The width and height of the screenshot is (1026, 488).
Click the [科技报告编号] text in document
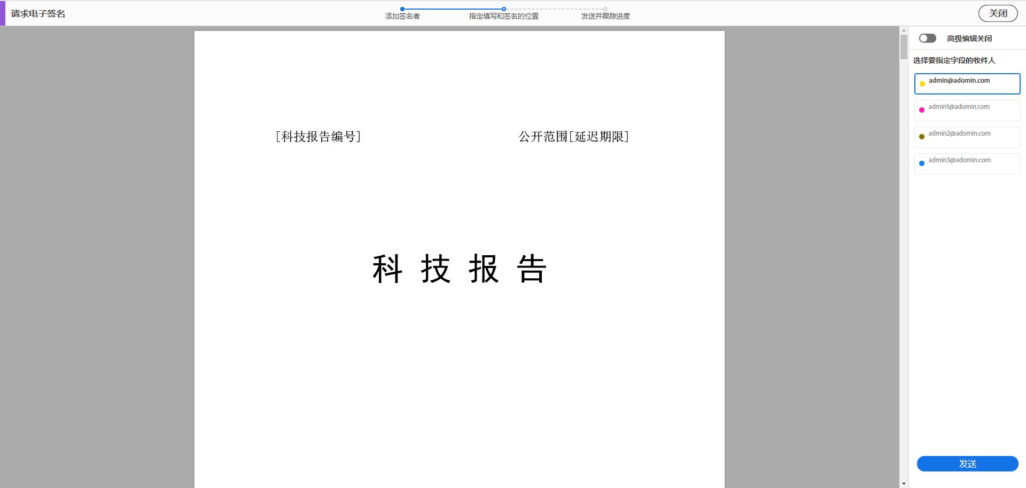coord(318,137)
